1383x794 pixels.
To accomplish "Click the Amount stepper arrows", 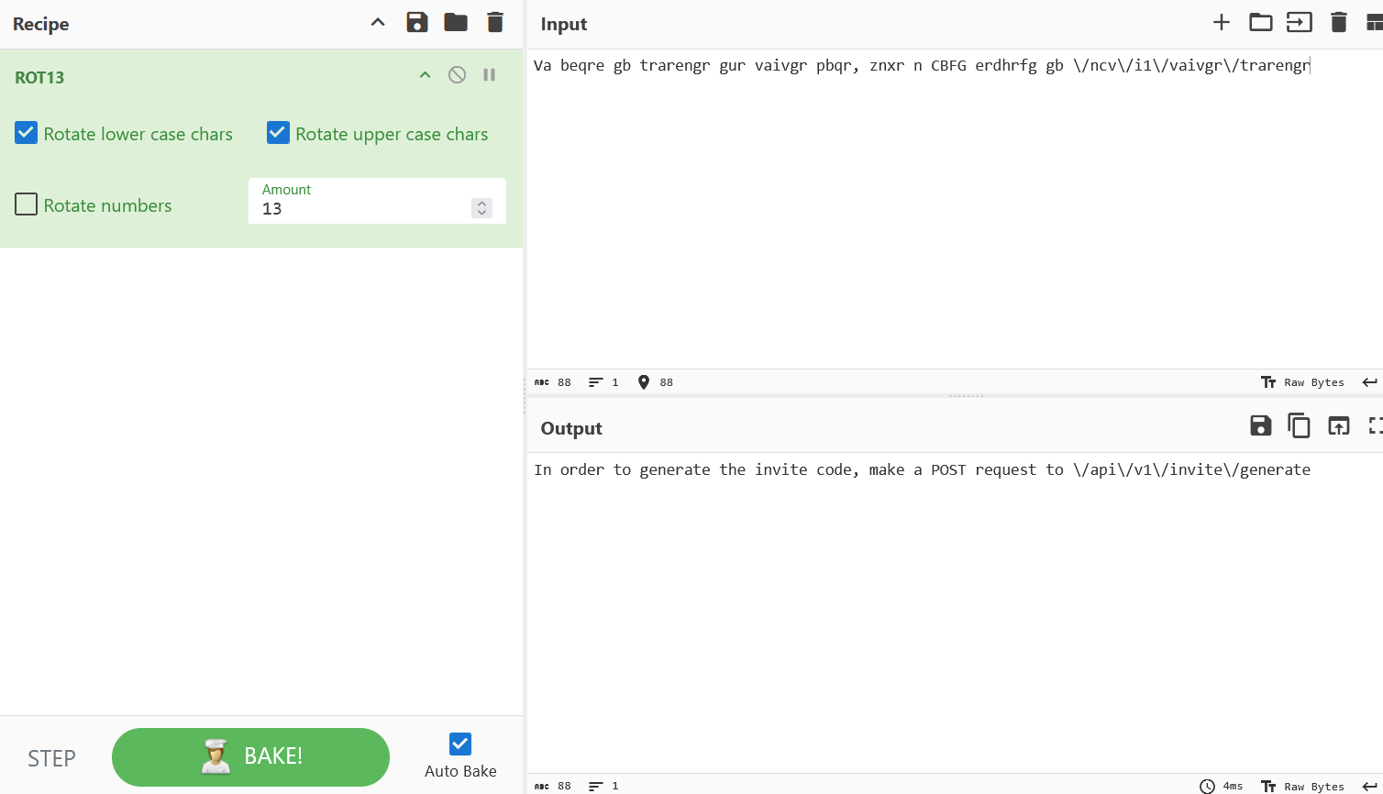I will click(x=481, y=208).
